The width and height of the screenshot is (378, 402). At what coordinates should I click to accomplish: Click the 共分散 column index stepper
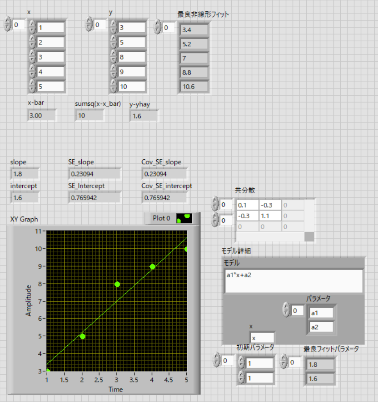tap(216, 220)
